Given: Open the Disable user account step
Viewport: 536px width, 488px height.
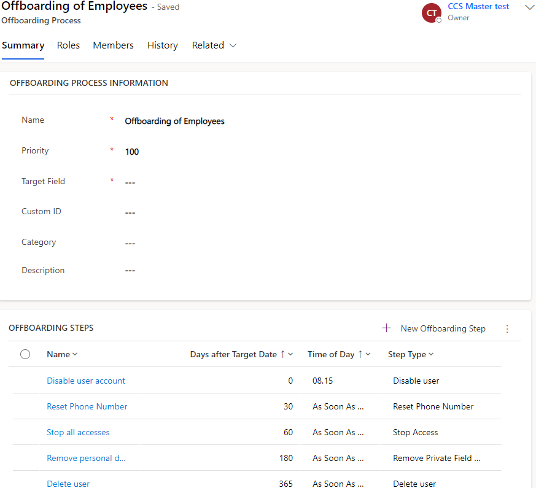Looking at the screenshot, I should (86, 381).
